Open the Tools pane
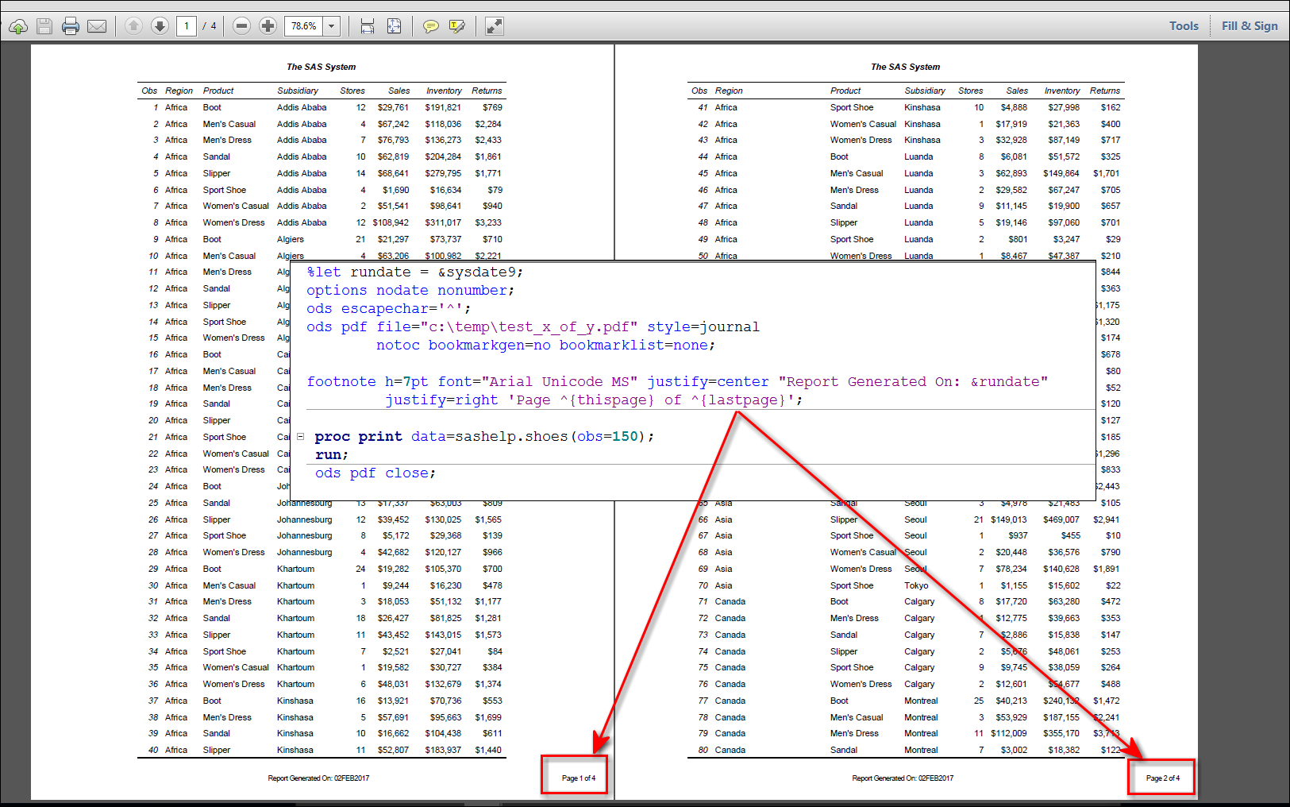 tap(1184, 25)
